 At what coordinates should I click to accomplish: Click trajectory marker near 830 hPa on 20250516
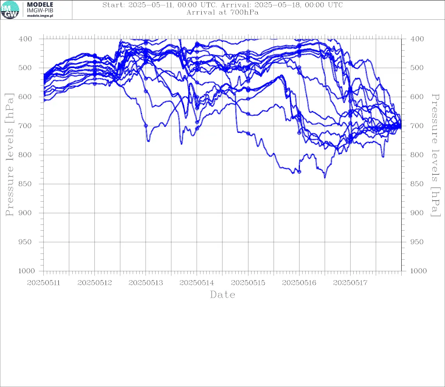299,172
